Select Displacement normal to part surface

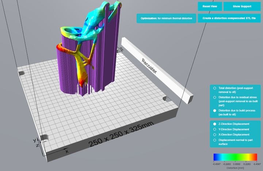(214, 140)
